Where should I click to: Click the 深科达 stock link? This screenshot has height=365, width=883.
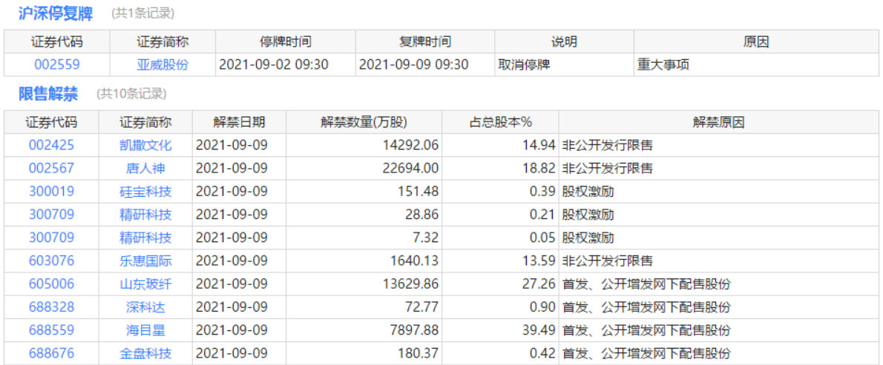pyautogui.click(x=145, y=307)
